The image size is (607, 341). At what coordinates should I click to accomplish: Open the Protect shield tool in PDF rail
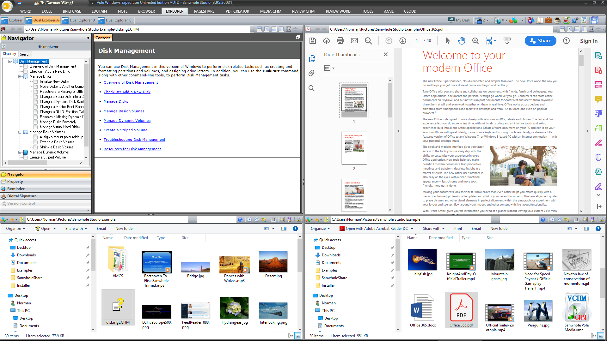[x=598, y=157]
